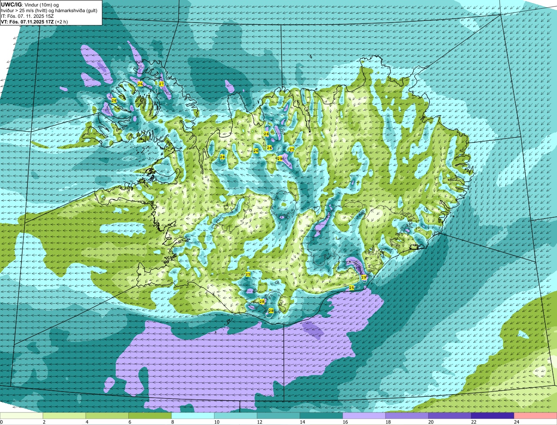Image resolution: width=557 pixels, height=425 pixels.
Task: Select the 22–24 m/s dark indigo swatch
Action: (x=493, y=415)
